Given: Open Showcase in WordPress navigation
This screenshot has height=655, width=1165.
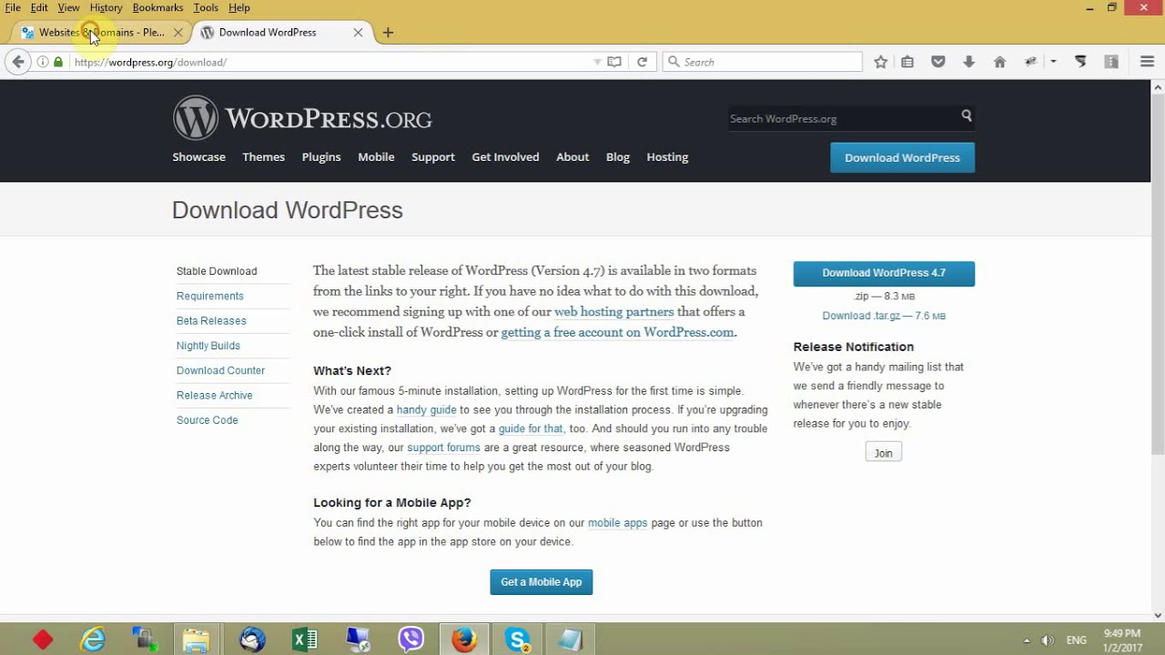Looking at the screenshot, I should point(198,156).
